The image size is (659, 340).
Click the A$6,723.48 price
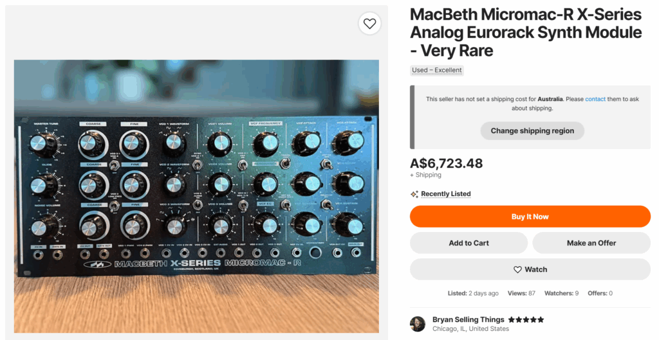[446, 163]
